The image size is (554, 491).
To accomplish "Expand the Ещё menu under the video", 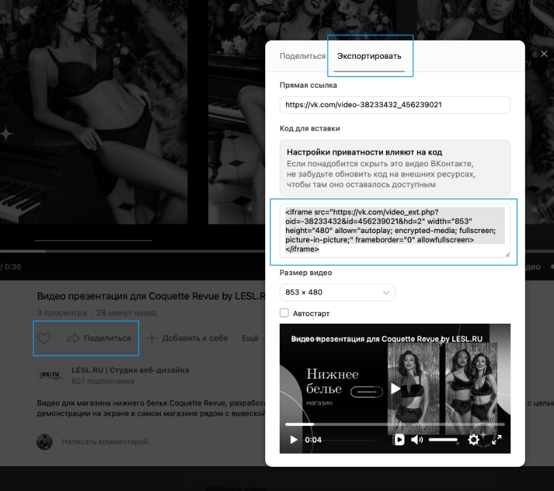I will [x=252, y=338].
